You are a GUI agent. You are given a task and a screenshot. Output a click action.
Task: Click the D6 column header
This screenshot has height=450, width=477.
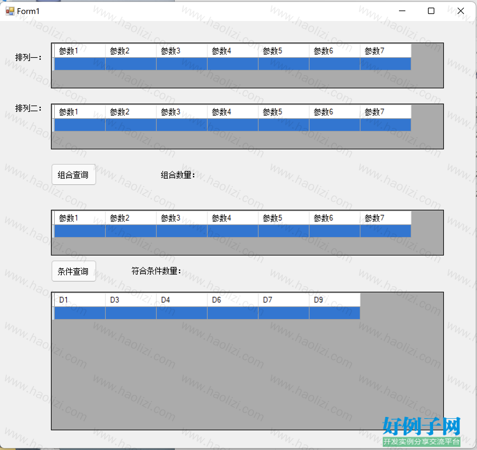(x=233, y=300)
